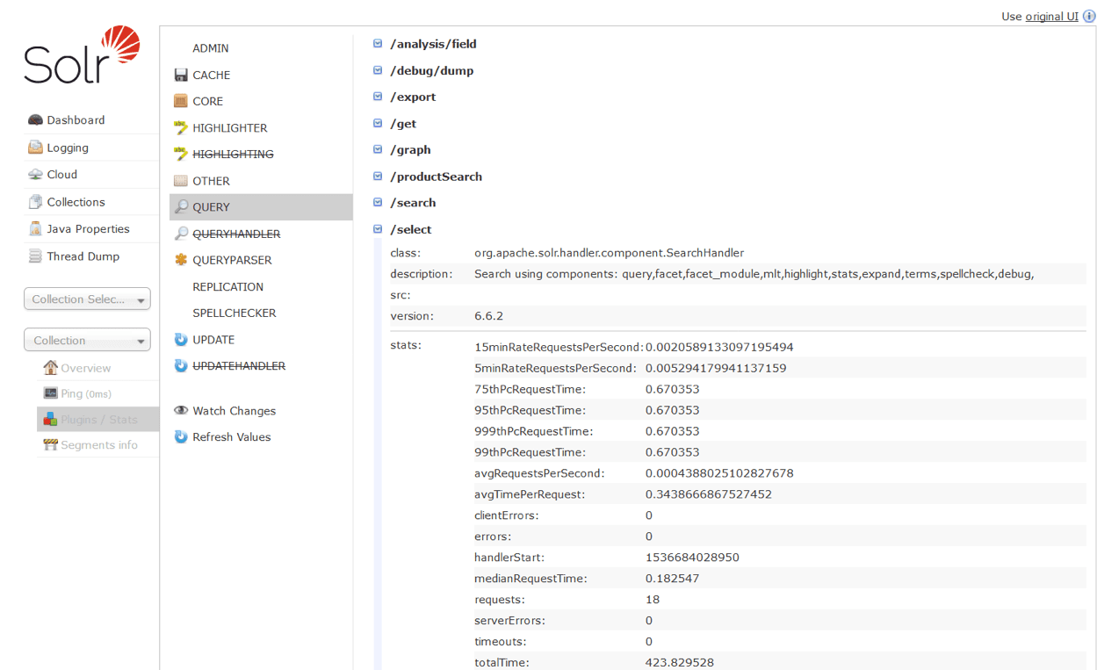Click the avgTimePerRequest value 0.3438666867527452

pos(709,494)
